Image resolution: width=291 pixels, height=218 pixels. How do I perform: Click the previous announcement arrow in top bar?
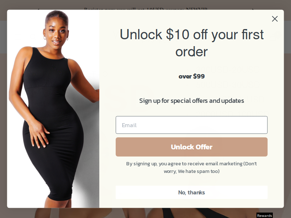[38, 9]
